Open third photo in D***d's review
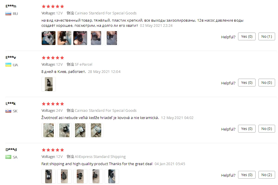 [x=80, y=176]
